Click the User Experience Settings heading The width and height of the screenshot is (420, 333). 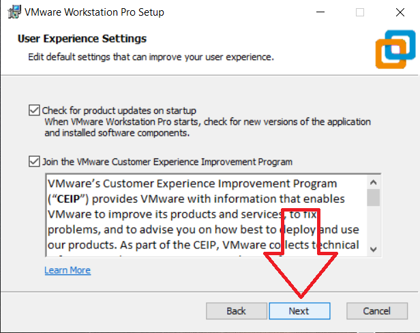(82, 39)
